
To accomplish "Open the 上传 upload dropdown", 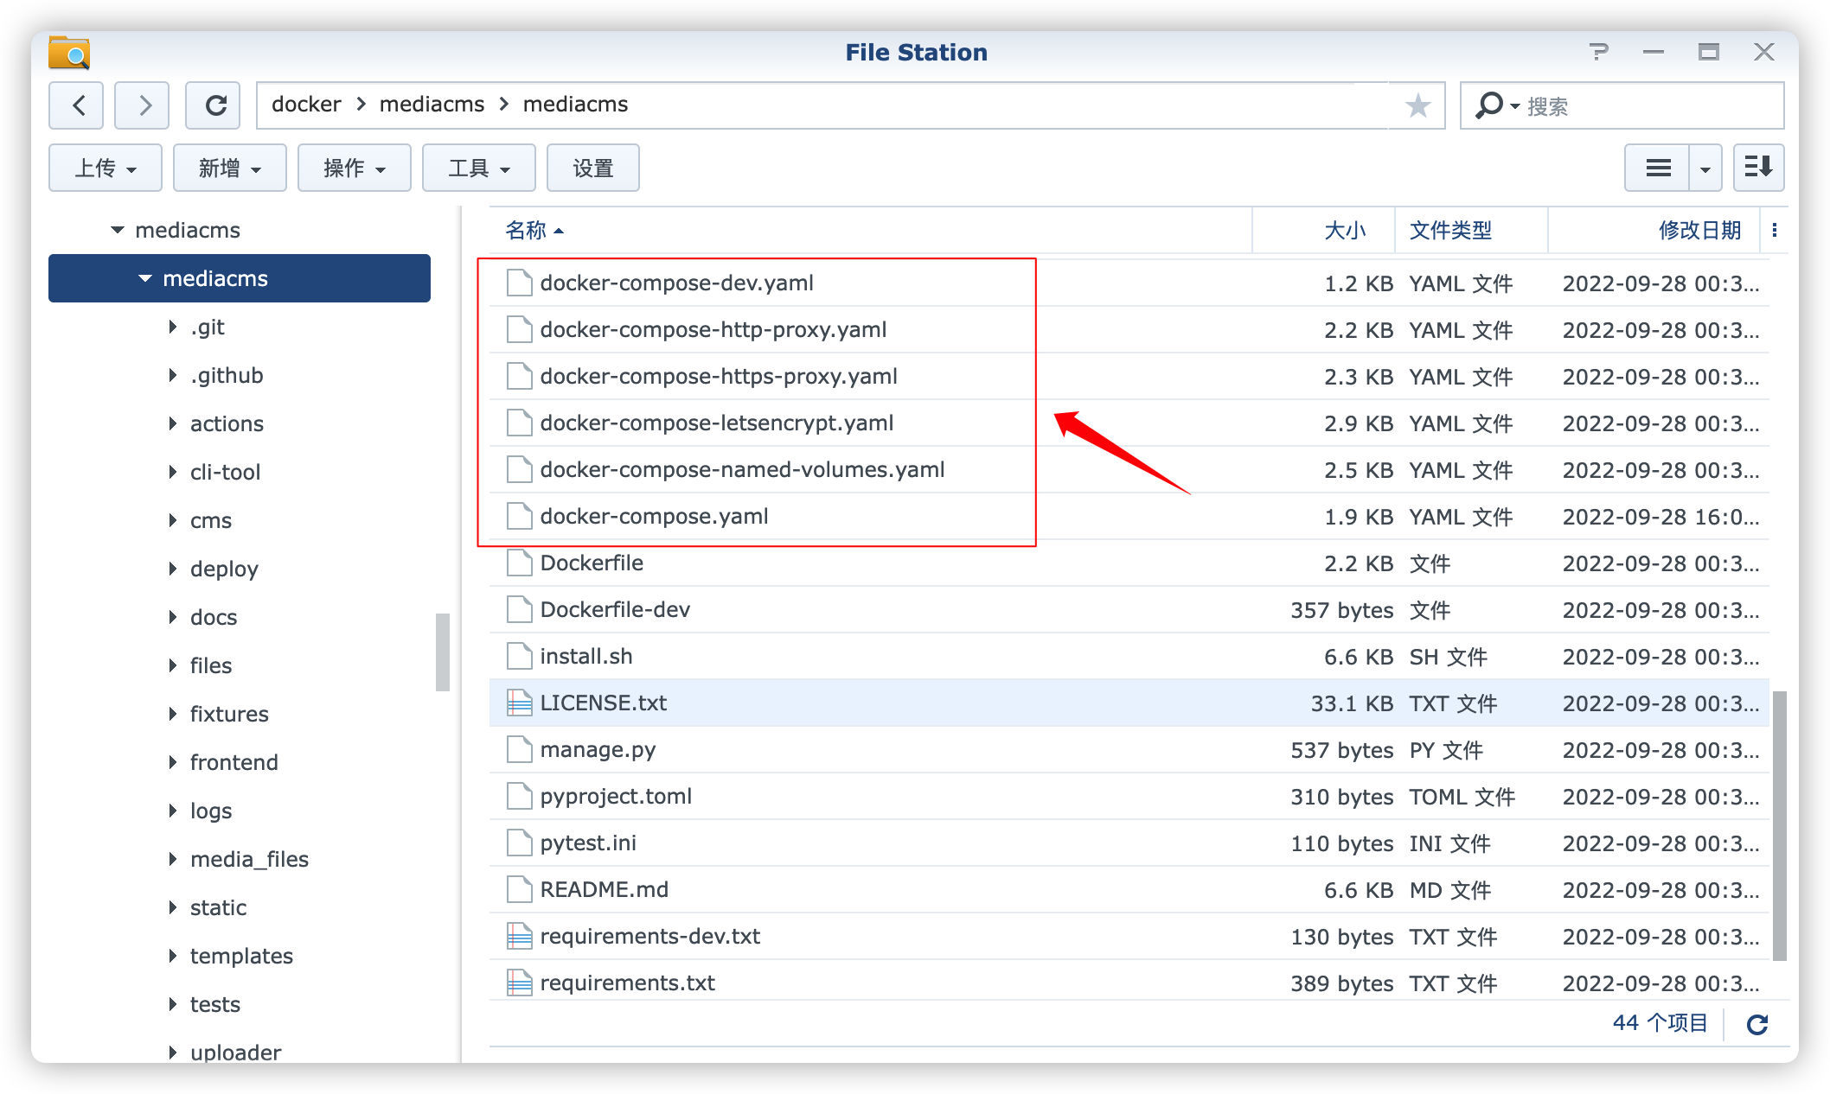I will (106, 168).
